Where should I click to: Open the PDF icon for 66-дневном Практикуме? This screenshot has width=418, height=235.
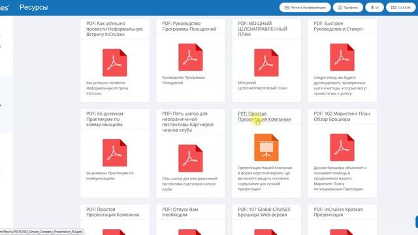tap(115, 153)
